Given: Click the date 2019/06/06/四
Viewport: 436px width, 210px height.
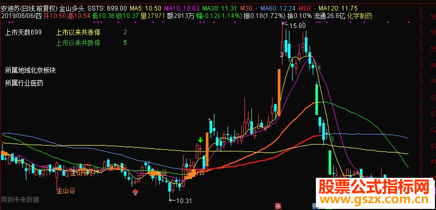Looking at the screenshot, I should click(21, 16).
